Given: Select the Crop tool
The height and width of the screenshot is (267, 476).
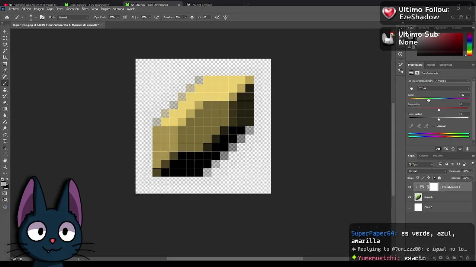Looking at the screenshot, I should pos(5,57).
